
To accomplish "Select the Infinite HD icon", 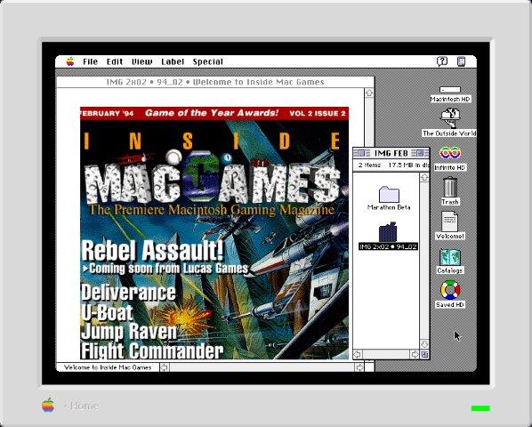I will pos(450,154).
